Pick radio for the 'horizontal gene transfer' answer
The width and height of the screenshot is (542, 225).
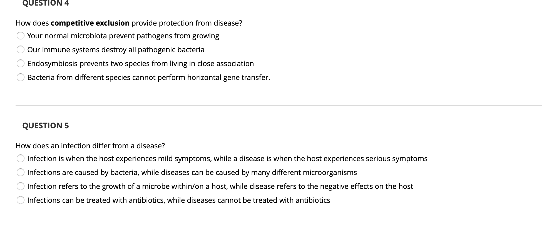(x=21, y=77)
